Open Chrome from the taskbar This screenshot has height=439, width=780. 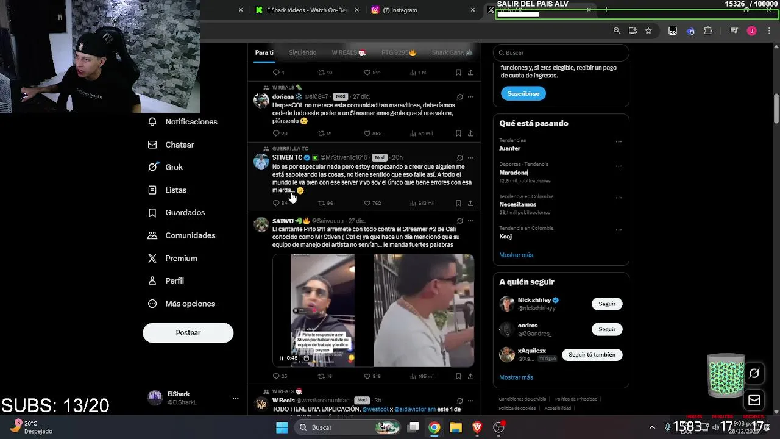tap(434, 427)
